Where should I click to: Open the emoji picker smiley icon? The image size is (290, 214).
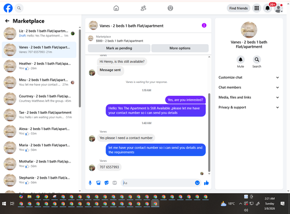pyautogui.click(x=197, y=183)
